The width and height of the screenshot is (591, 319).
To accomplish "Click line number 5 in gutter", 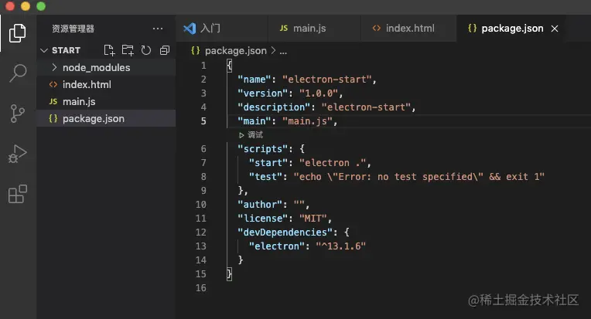I will (x=203, y=121).
